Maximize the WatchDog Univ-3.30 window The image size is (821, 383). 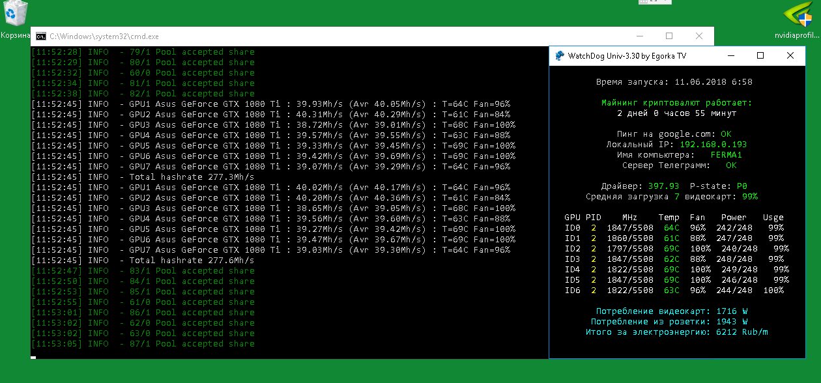pyautogui.click(x=760, y=56)
